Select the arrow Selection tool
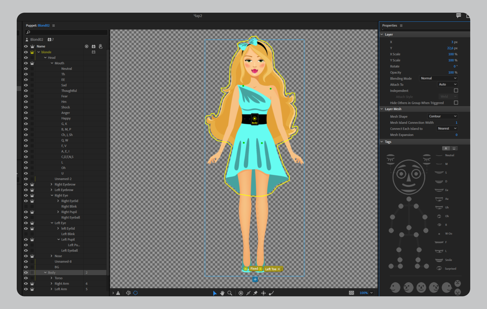This screenshot has width=487, height=309. pos(215,293)
